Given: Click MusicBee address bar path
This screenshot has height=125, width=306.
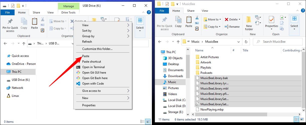Looking at the screenshot, I should 212,42.
